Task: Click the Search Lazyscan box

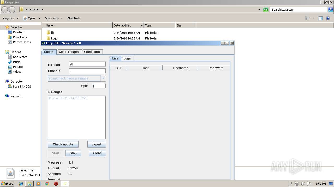Action: [299, 10]
